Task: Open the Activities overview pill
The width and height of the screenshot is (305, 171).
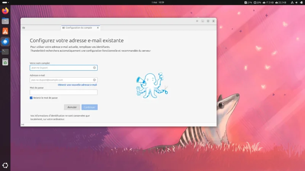Action: coord(5,3)
